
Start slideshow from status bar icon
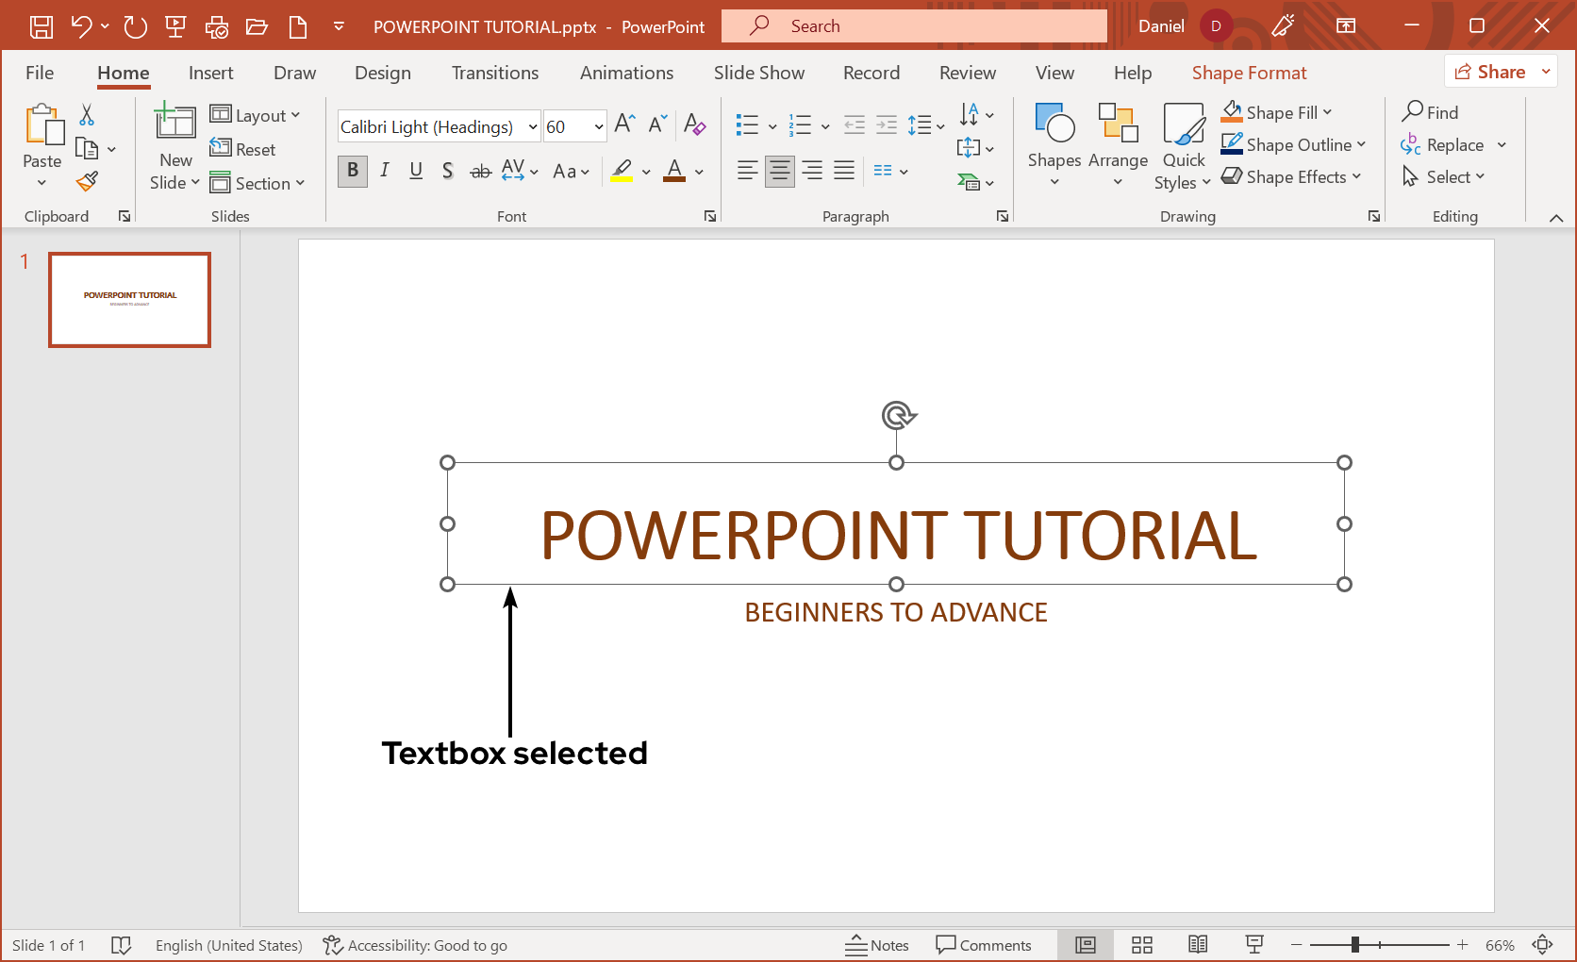1254,945
